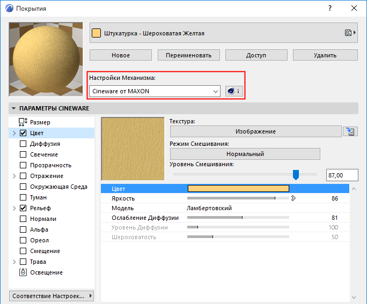Click the Ослабление Диффузии slider bar
367x304 pixels.
coord(238,218)
